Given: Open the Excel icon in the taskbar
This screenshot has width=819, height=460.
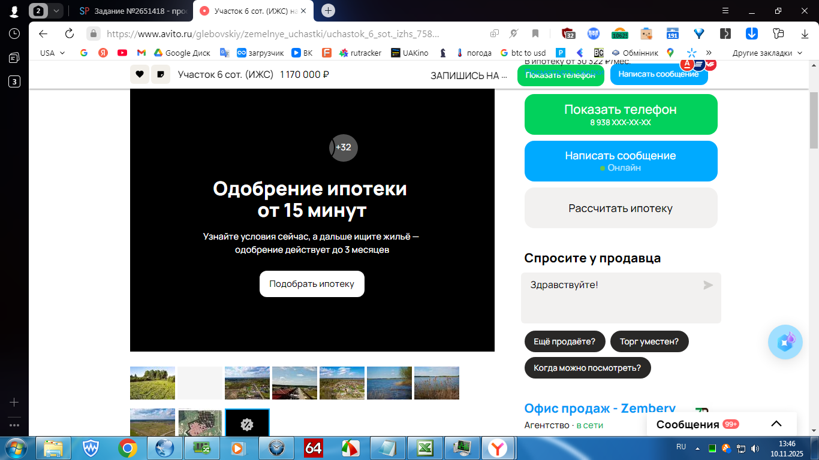Looking at the screenshot, I should pyautogui.click(x=426, y=448).
